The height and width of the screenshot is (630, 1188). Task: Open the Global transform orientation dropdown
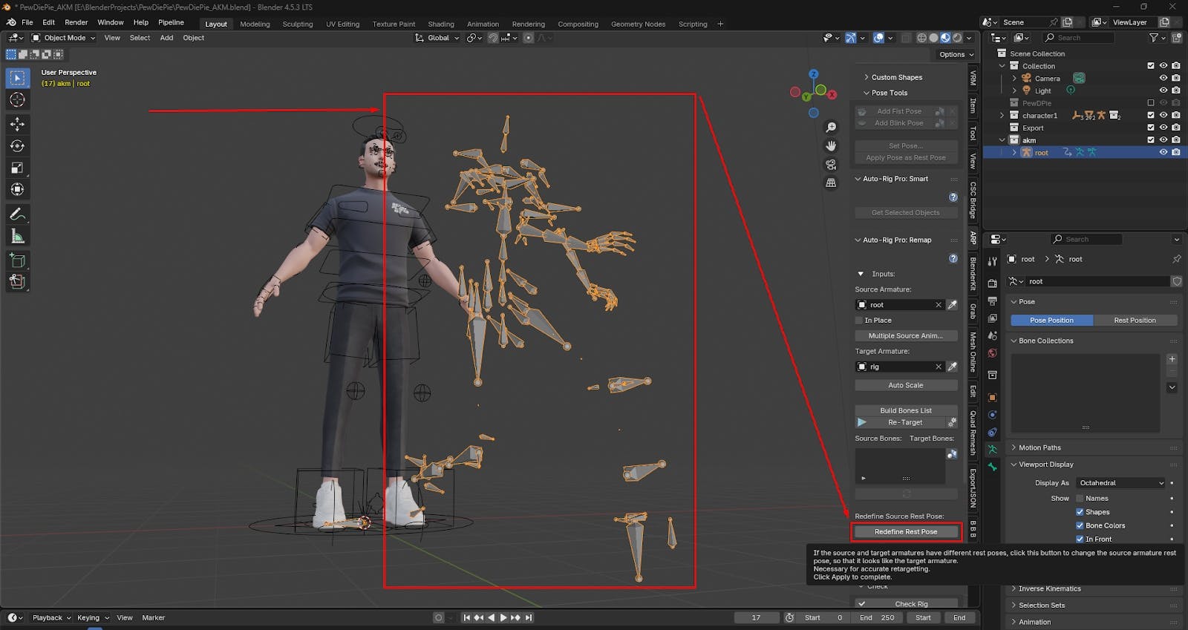(437, 38)
